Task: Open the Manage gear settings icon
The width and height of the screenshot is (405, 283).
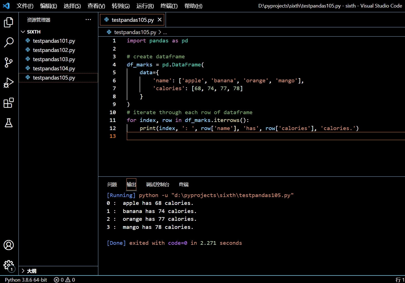Action: click(9, 265)
